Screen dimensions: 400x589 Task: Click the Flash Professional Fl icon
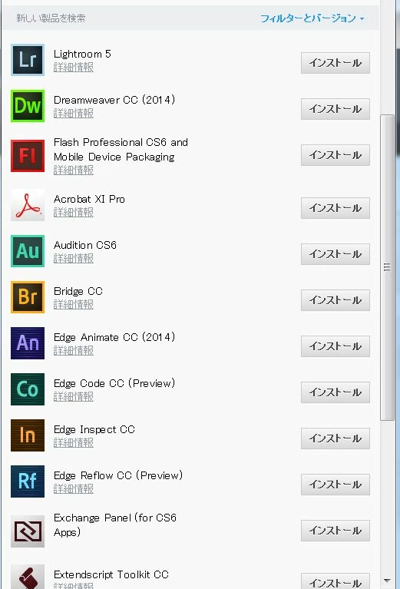pos(28,156)
